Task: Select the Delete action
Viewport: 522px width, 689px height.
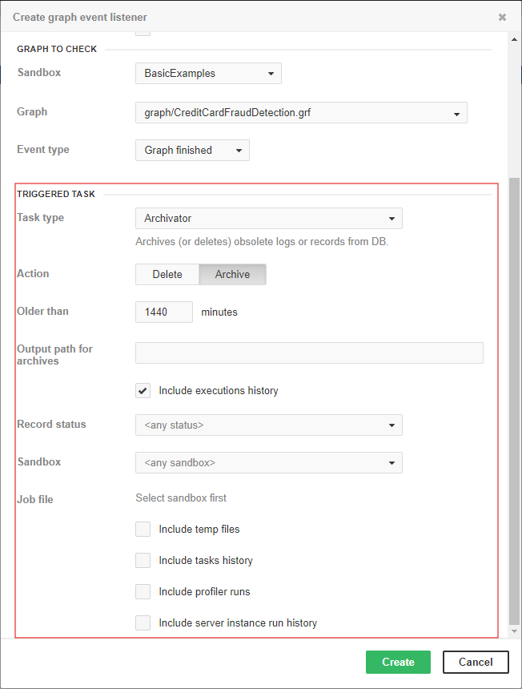Action: click(167, 275)
